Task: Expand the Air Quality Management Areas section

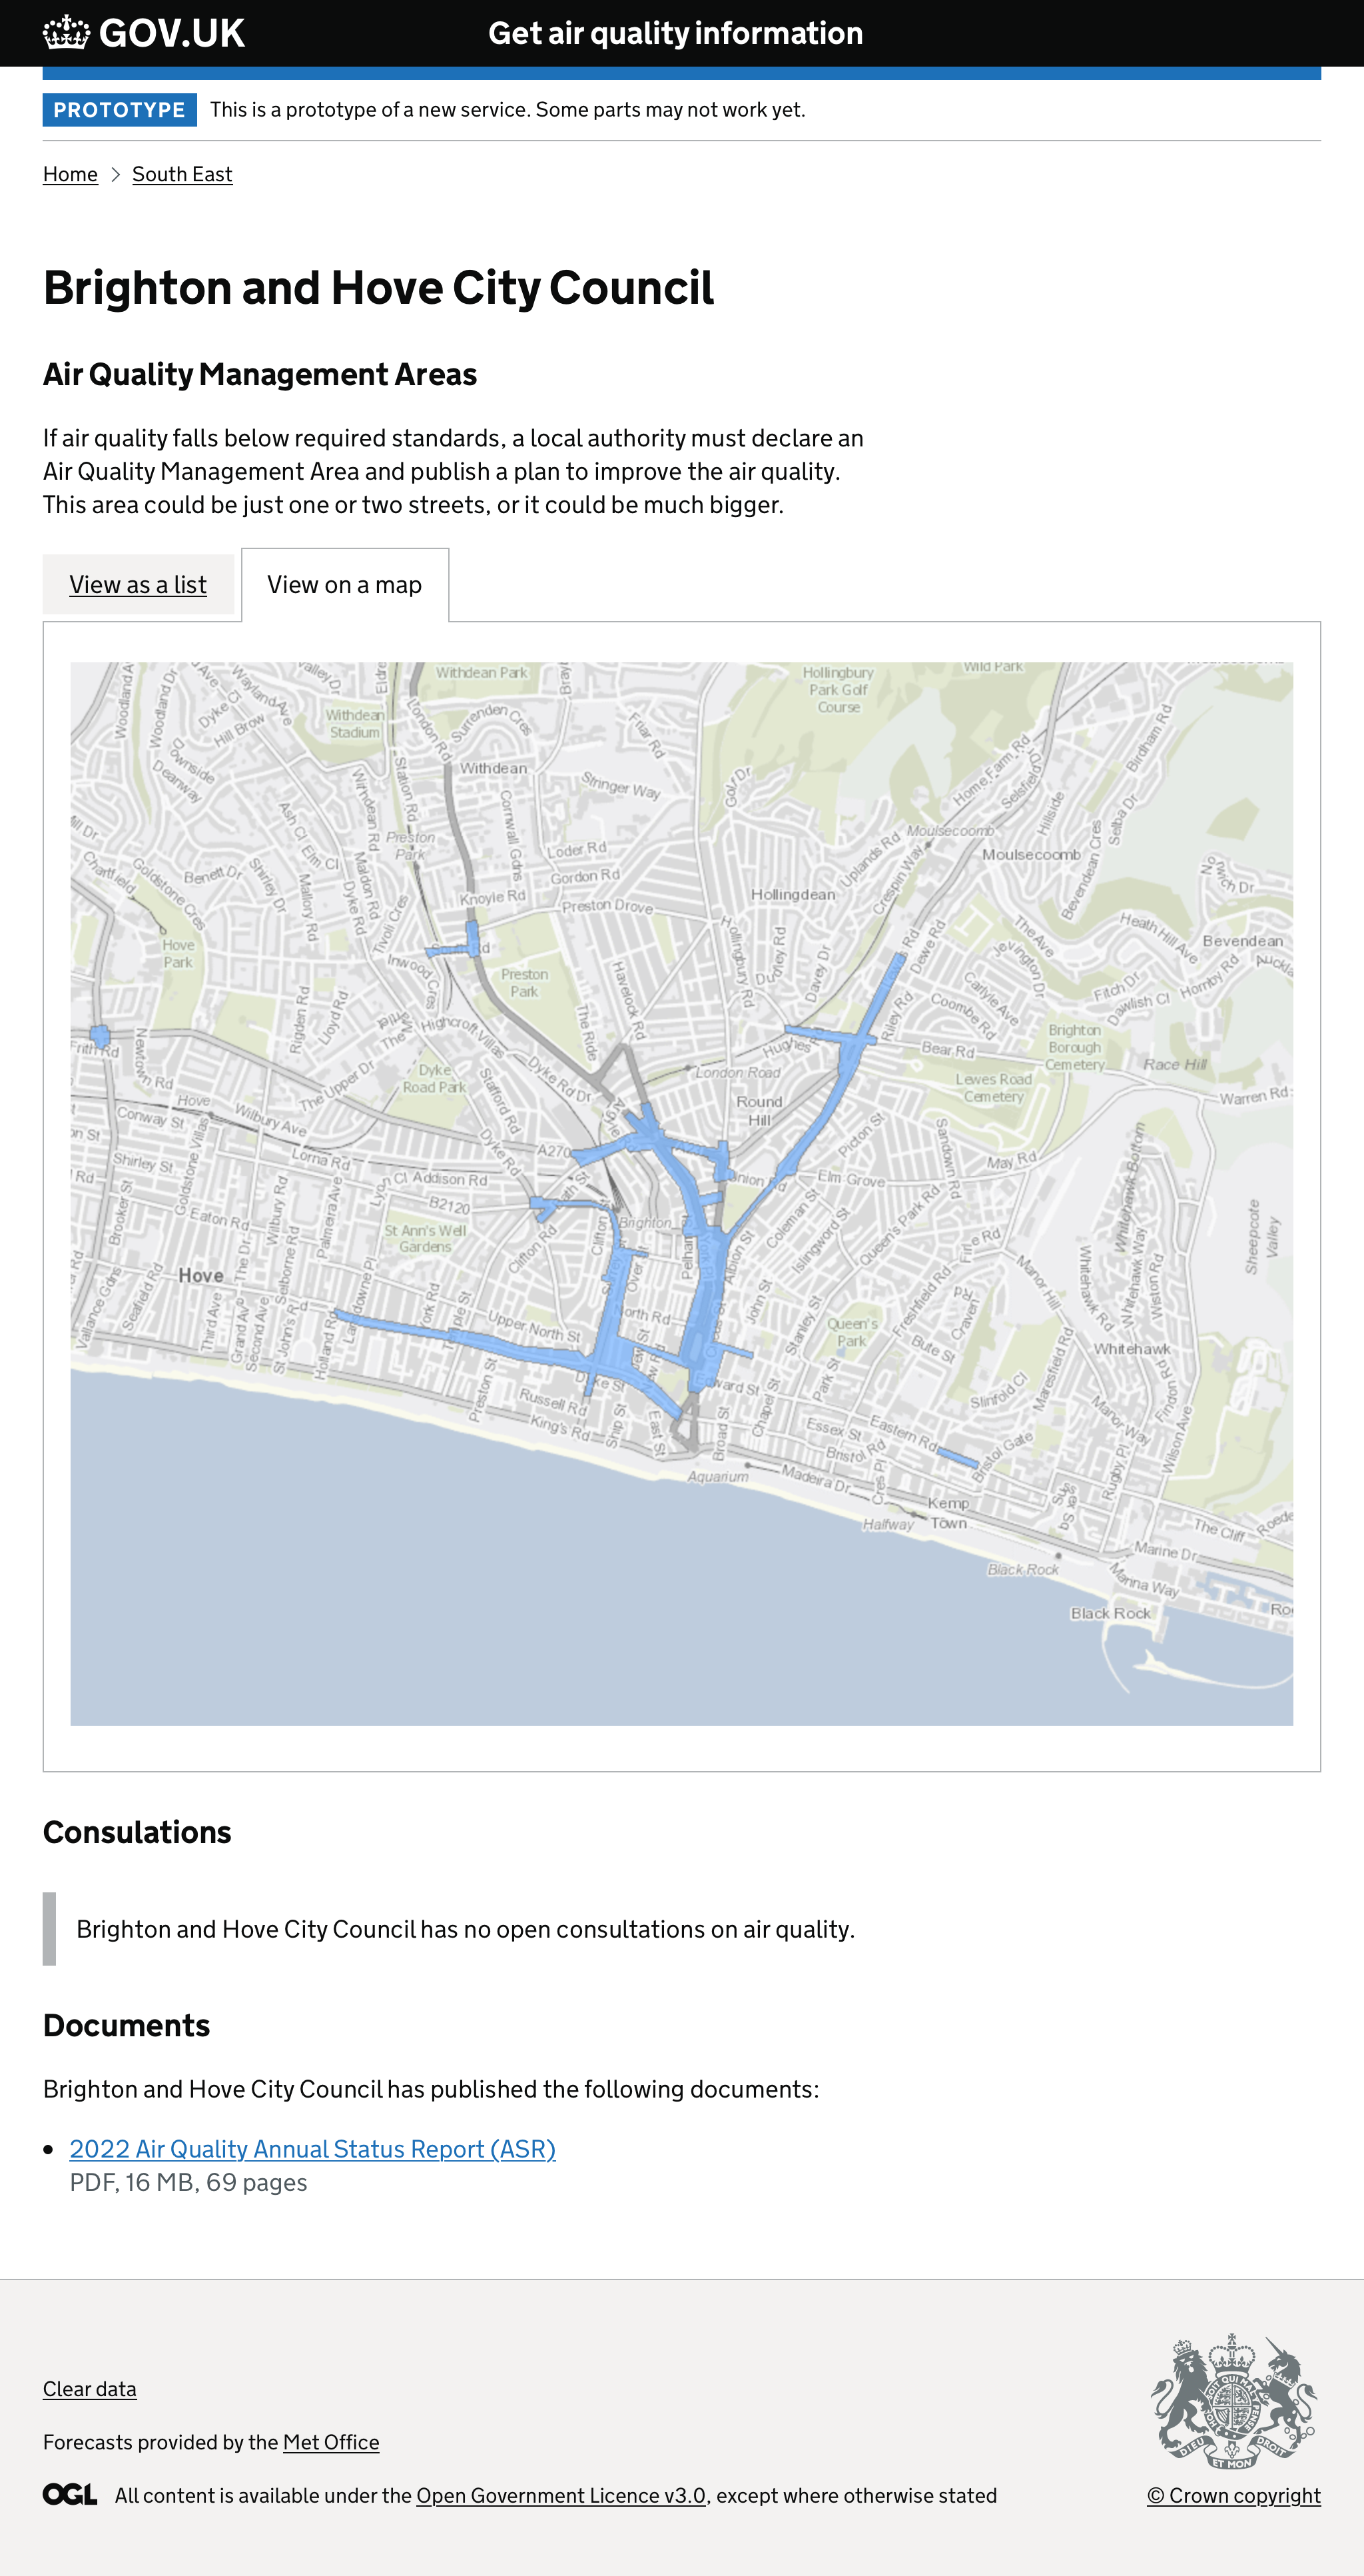Action: pyautogui.click(x=259, y=373)
